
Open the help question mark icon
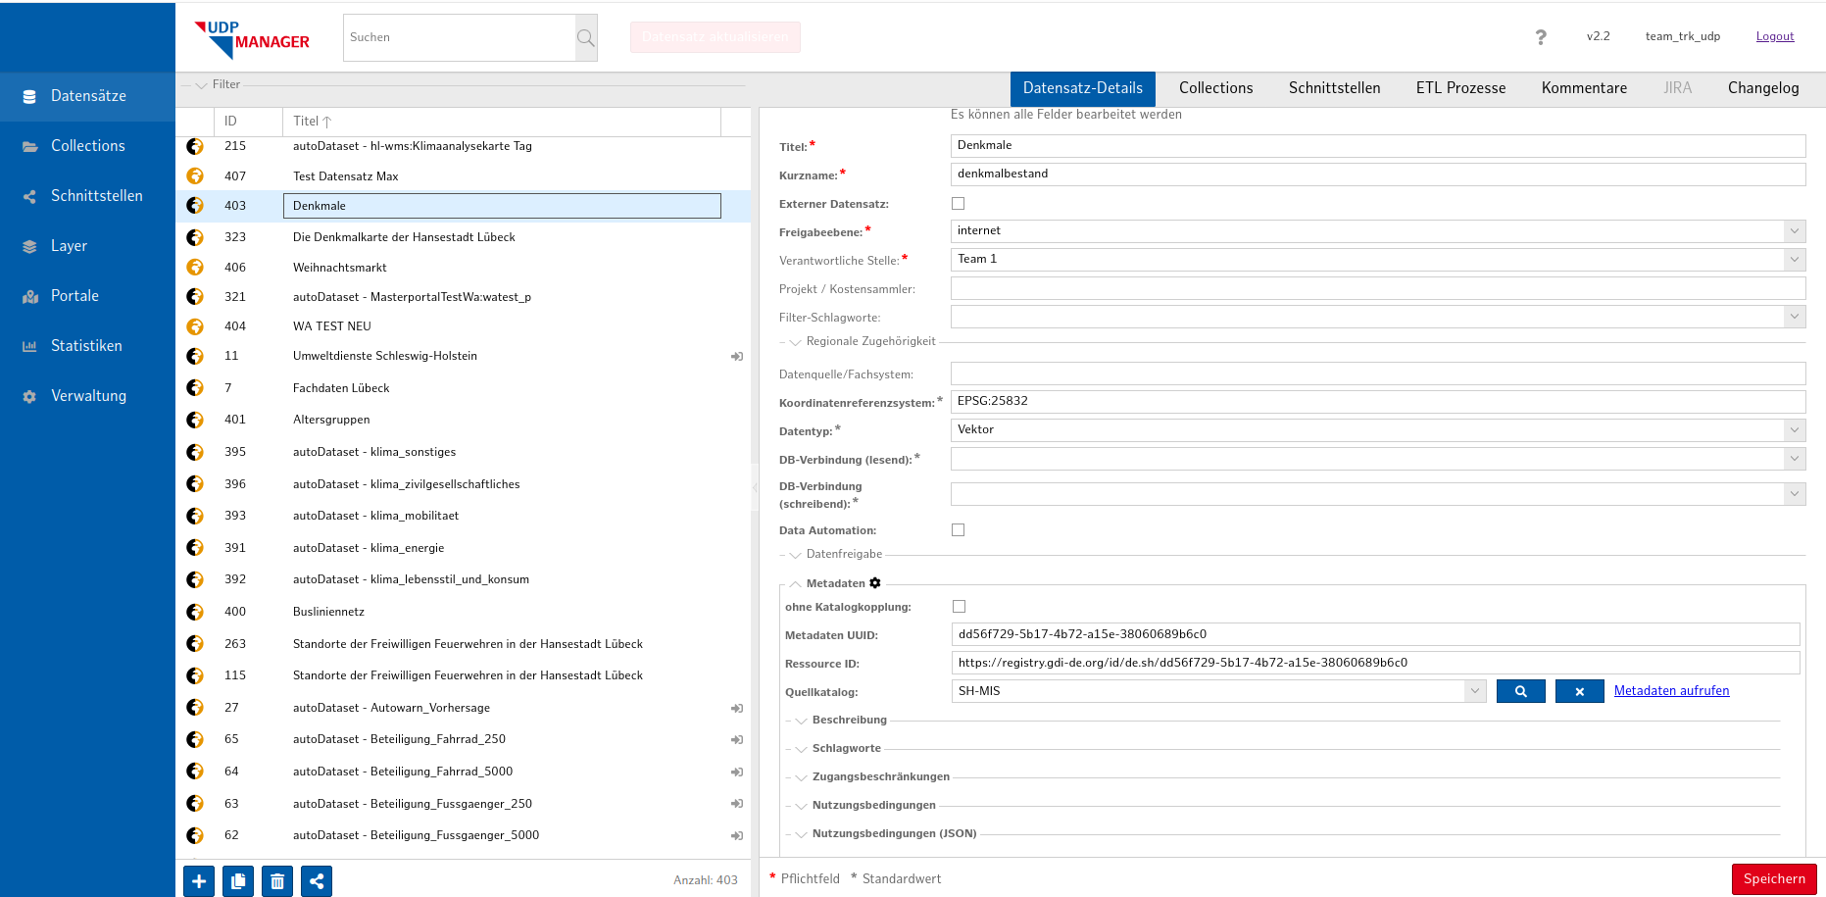(x=1540, y=37)
